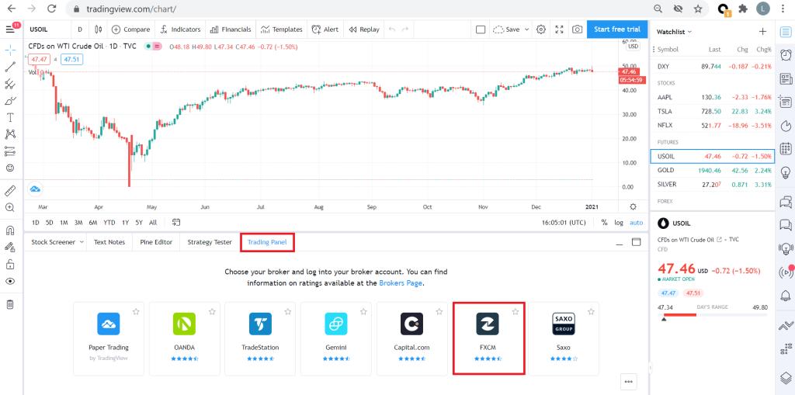Screen dimensions: 795x395
Task: Open indicator Templates
Action: pos(281,29)
